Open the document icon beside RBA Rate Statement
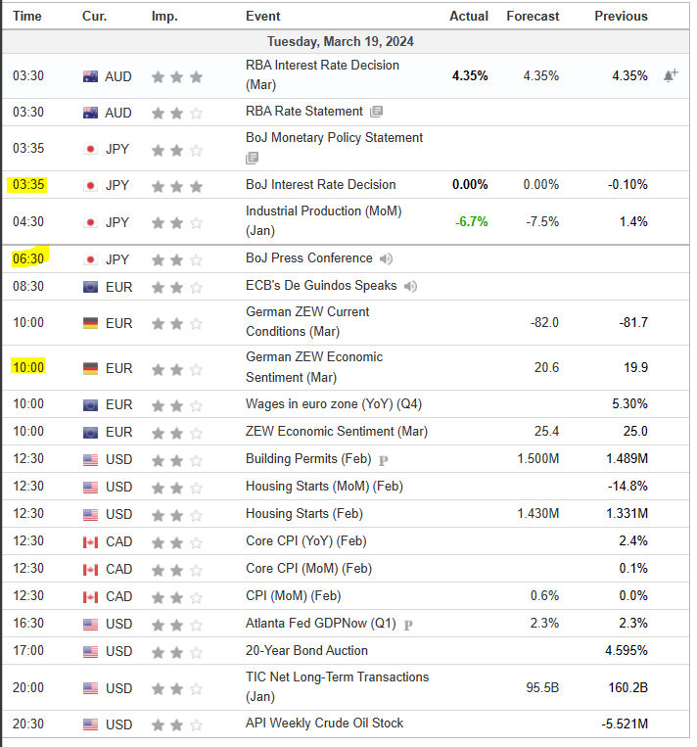697x747 pixels. tap(377, 113)
